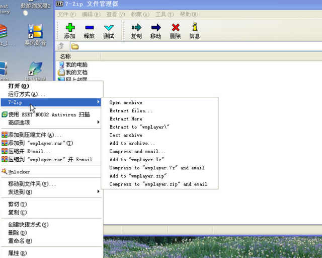Choose 复制(C) in context menu
322x258 pixels.
(51, 212)
